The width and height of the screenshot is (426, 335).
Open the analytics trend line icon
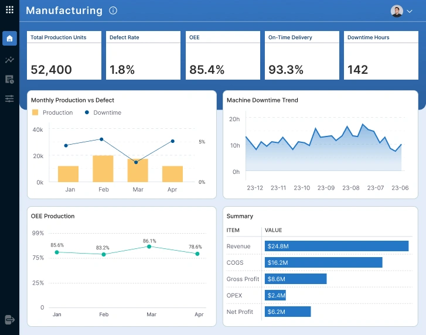click(9, 60)
